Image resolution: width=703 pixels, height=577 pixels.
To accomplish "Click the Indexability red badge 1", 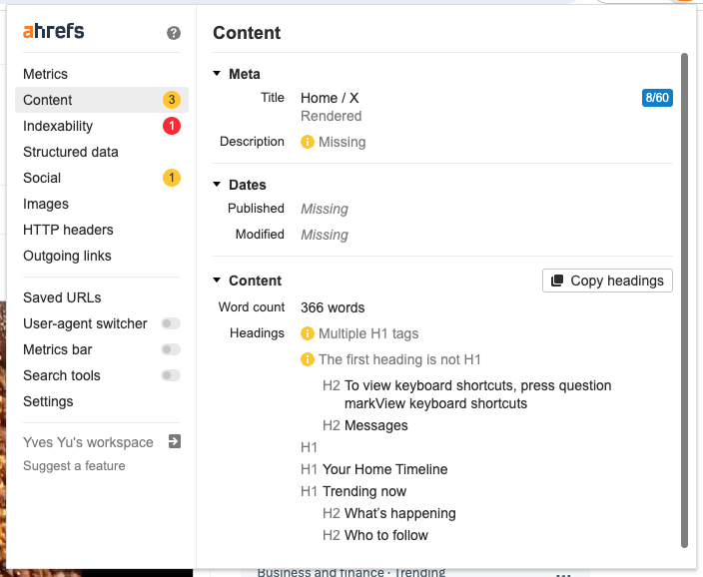I will tap(172, 126).
